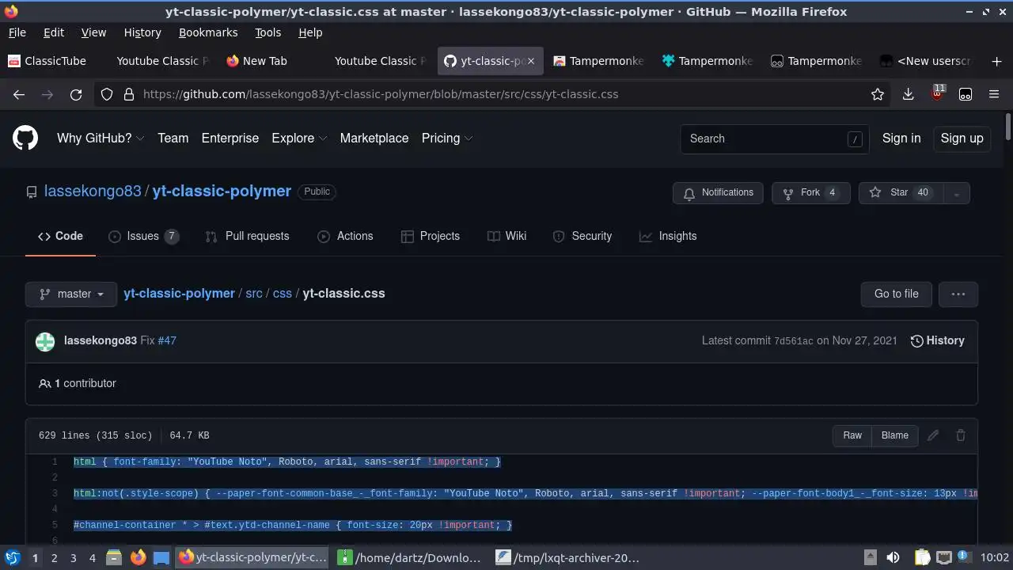Open the extension icon with badge 11
This screenshot has height=570, width=1013.
click(x=937, y=93)
